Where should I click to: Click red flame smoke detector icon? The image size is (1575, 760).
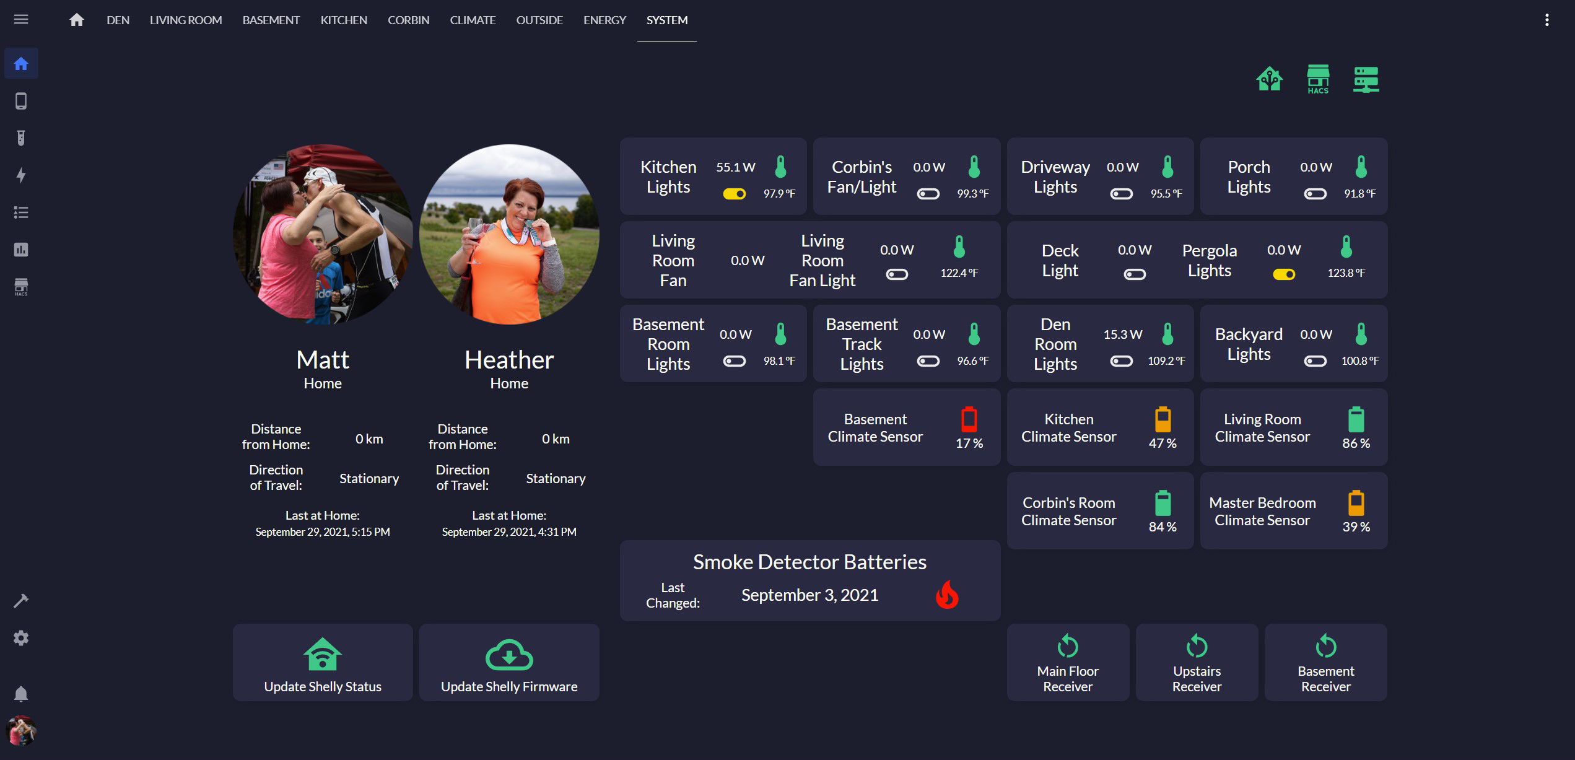coord(947,595)
